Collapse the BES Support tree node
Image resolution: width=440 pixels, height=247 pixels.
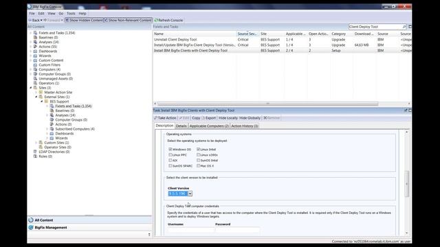click(42, 102)
